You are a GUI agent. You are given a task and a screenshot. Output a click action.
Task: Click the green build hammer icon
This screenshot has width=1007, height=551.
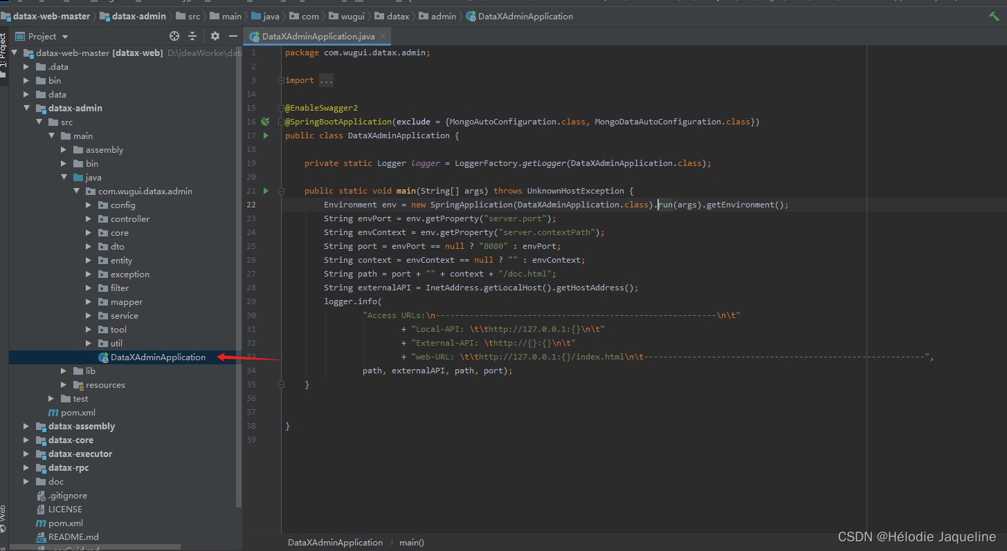point(995,16)
